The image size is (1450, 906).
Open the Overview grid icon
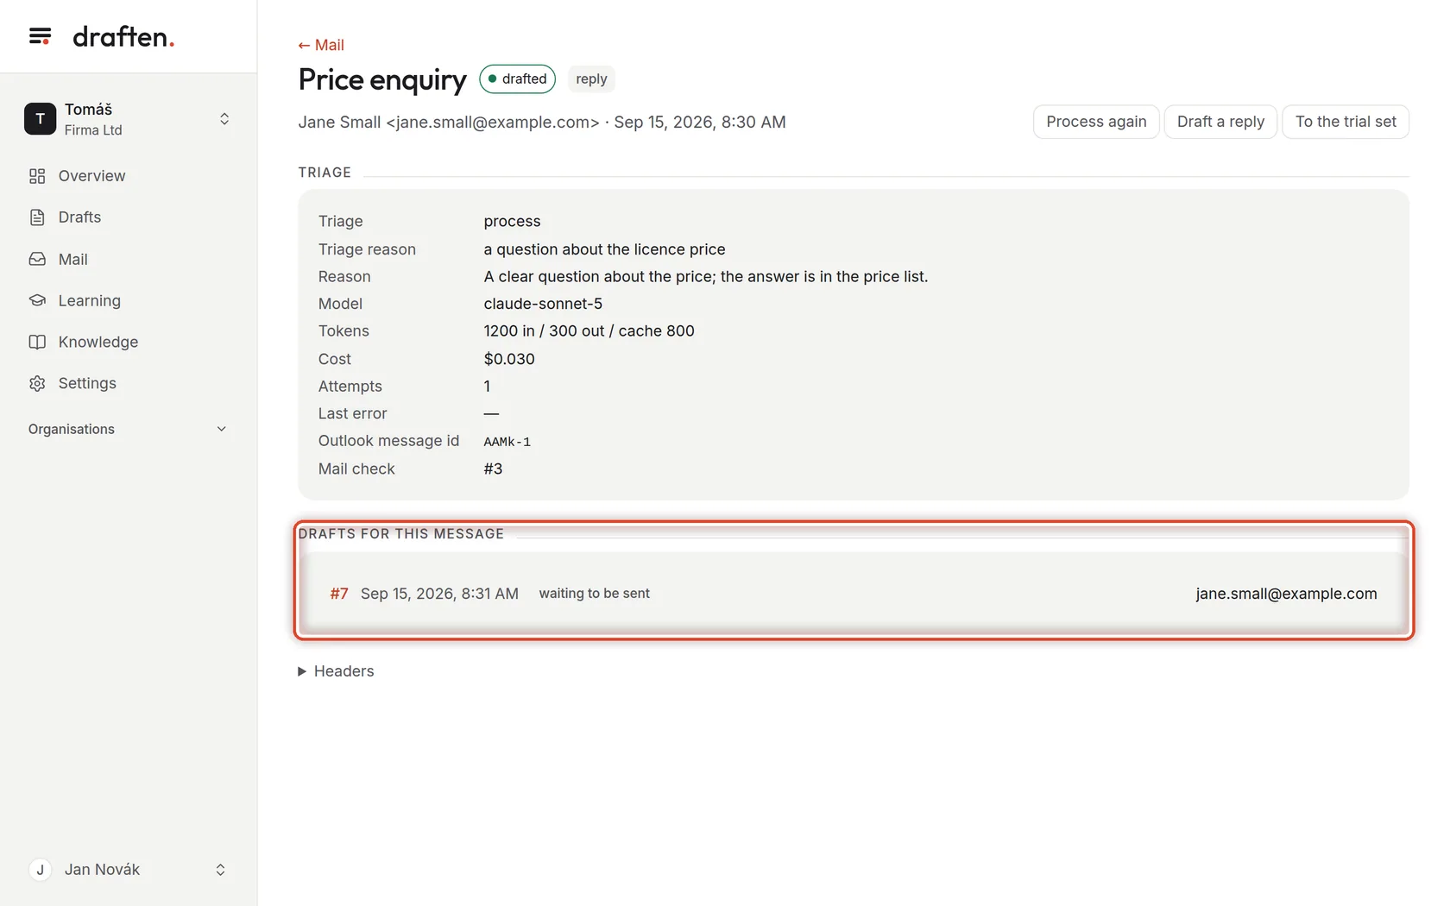[x=37, y=176]
